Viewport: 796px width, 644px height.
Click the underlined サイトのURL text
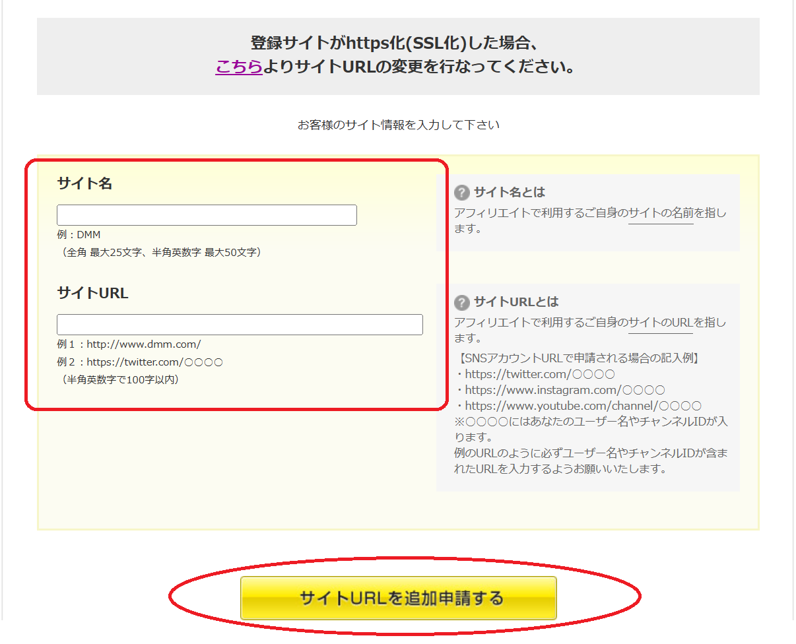660,323
